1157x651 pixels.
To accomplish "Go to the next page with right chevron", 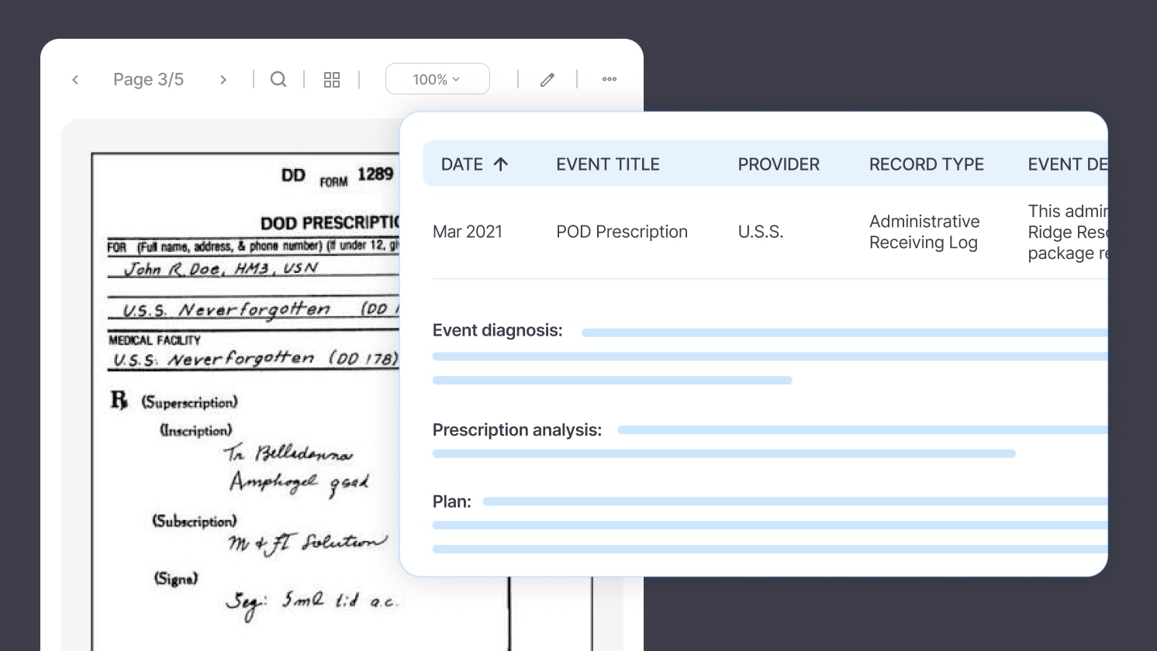I will pyautogui.click(x=223, y=80).
